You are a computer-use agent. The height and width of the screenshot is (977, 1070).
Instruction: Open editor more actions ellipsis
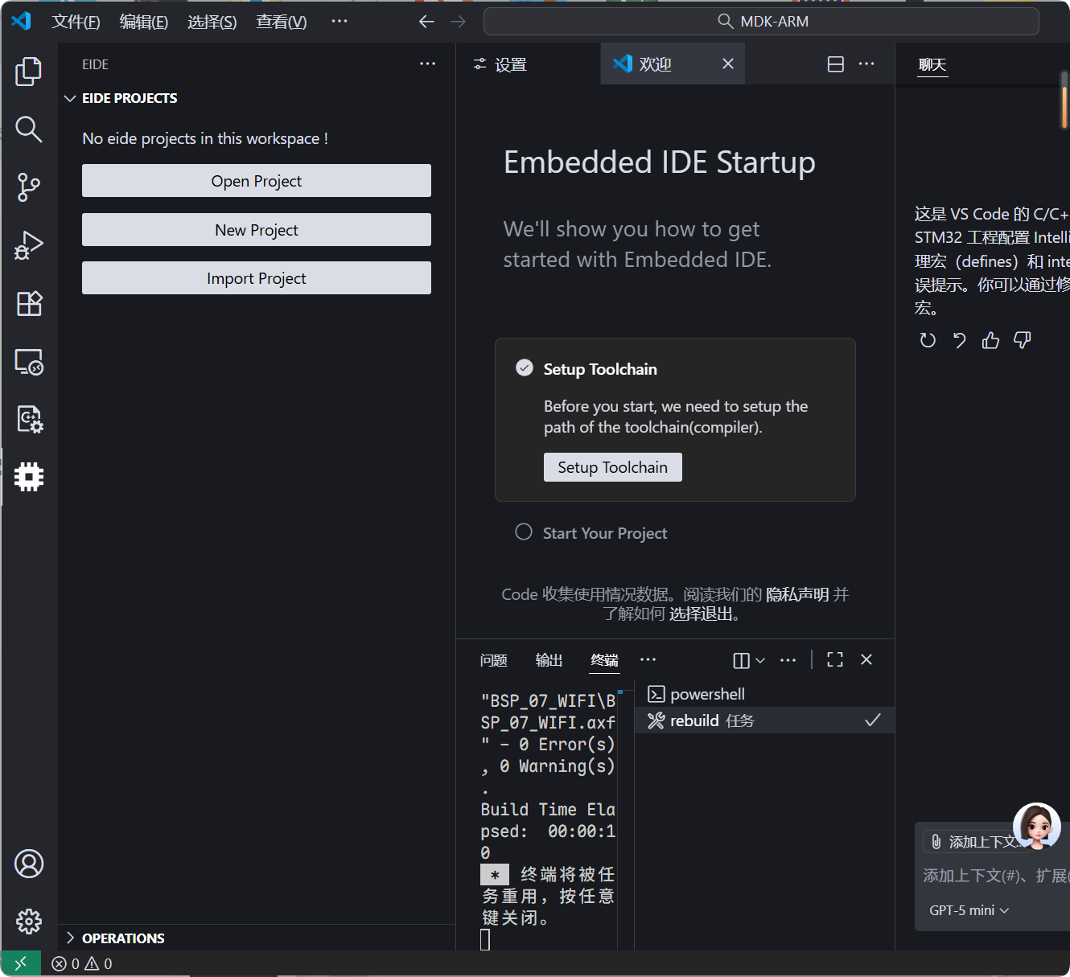[x=866, y=64]
